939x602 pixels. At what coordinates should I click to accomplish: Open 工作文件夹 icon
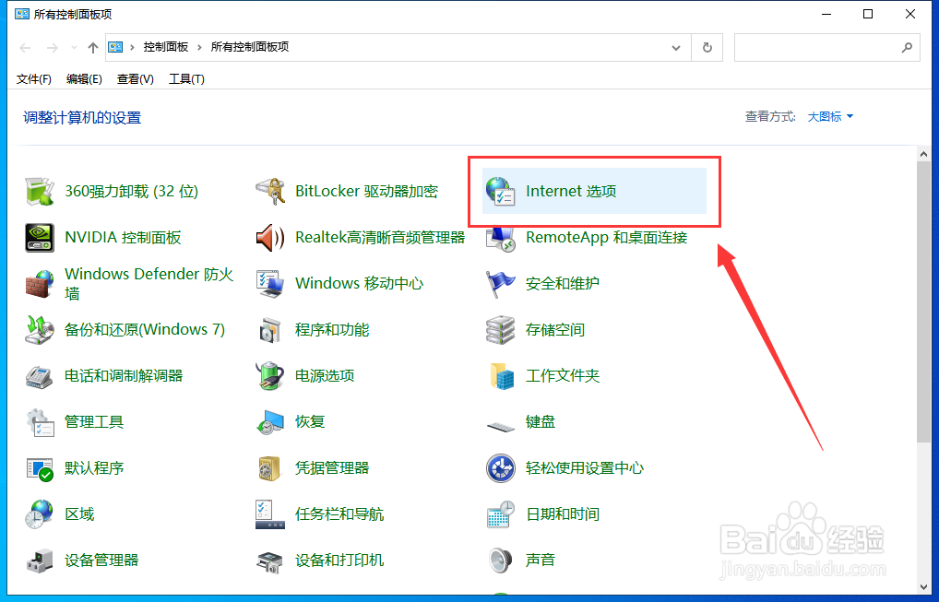click(501, 376)
